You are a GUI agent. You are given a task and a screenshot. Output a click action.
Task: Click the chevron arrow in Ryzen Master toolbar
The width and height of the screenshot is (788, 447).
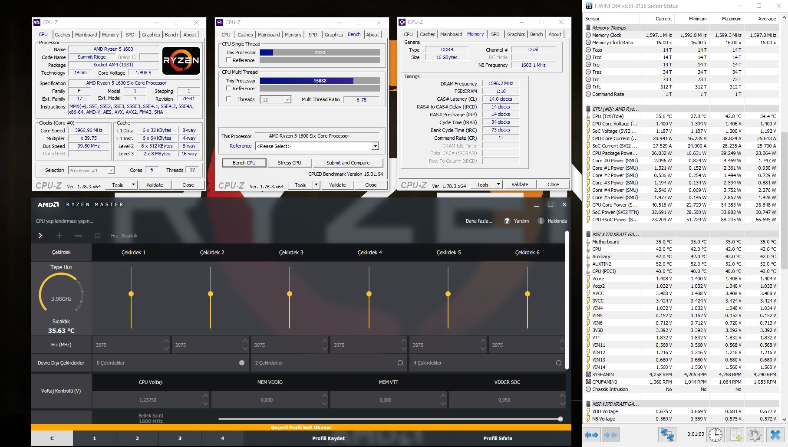(40, 236)
